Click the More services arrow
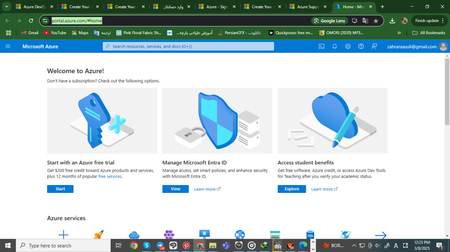This screenshot has height=252, width=450. (380, 235)
